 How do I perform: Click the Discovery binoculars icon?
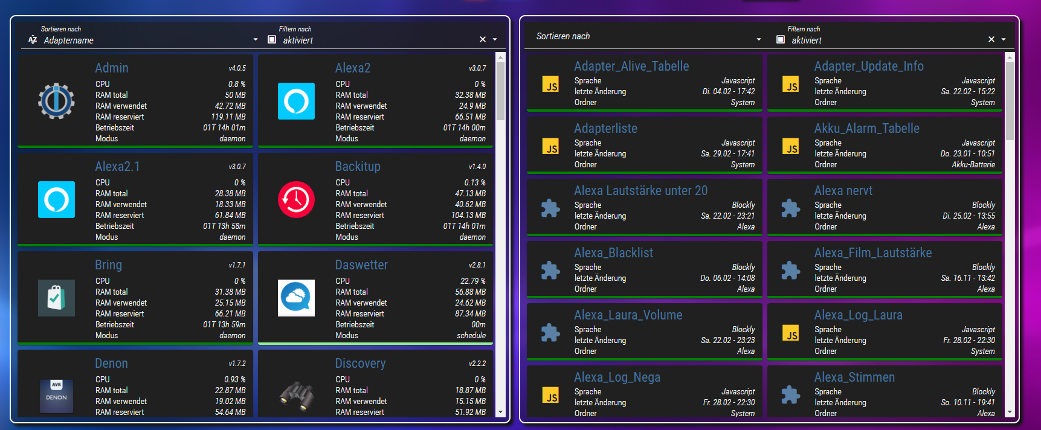coord(296,396)
